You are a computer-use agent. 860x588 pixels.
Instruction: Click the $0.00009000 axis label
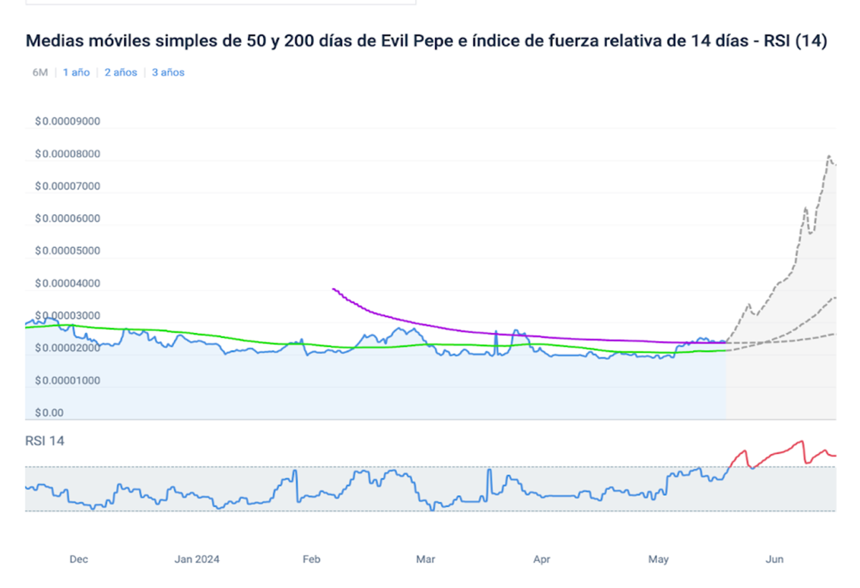66,121
